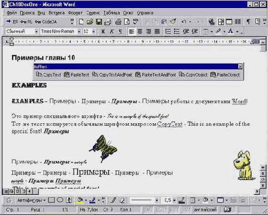Run the spelling check (ABC) icon
This screenshot has height=215, width=268.
136,21
